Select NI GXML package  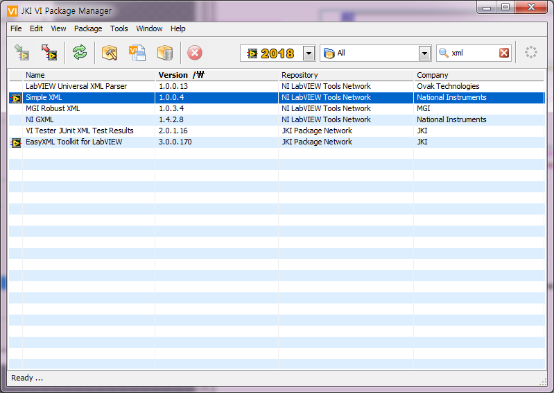point(40,119)
